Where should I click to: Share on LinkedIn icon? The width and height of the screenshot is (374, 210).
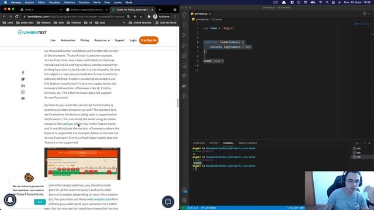pyautogui.click(x=23, y=86)
